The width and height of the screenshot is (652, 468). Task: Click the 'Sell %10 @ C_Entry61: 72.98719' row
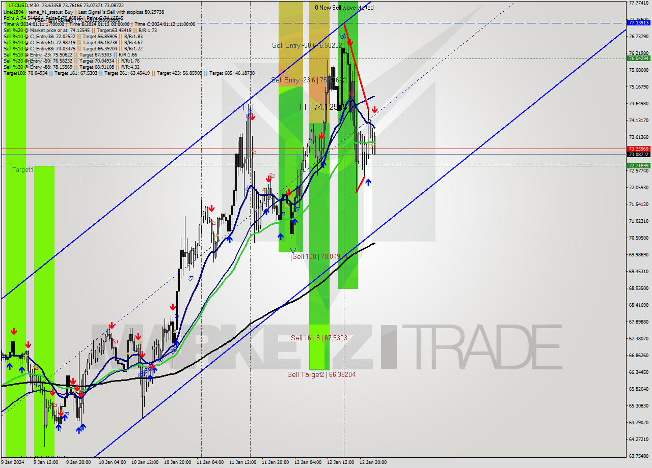73,42
